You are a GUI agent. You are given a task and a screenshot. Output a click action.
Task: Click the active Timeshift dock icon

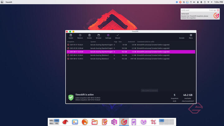[124, 122]
